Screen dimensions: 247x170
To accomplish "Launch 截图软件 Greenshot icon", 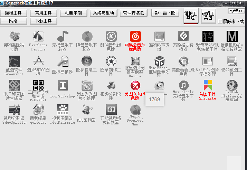I will click(x=14, y=61).
